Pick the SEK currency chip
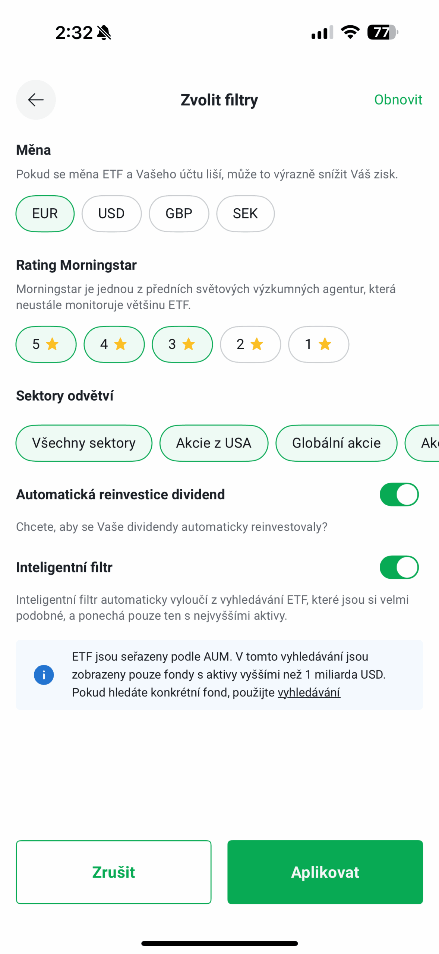439x954 pixels. coord(245,214)
